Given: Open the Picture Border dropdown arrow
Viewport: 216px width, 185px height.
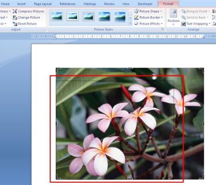Looking at the screenshot, I should [162, 17].
